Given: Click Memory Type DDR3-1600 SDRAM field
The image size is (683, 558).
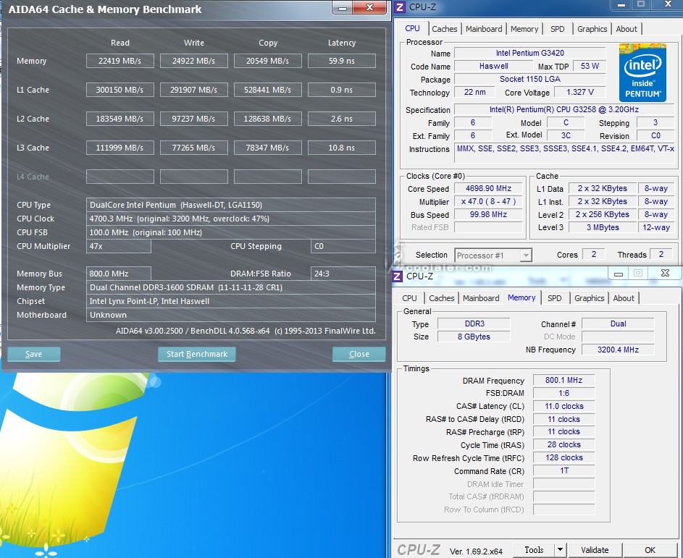Looking at the screenshot, I should pos(231,287).
